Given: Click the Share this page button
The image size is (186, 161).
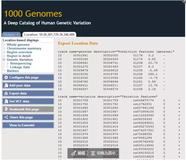Looking at the screenshot, I should pyautogui.click(x=28, y=117).
